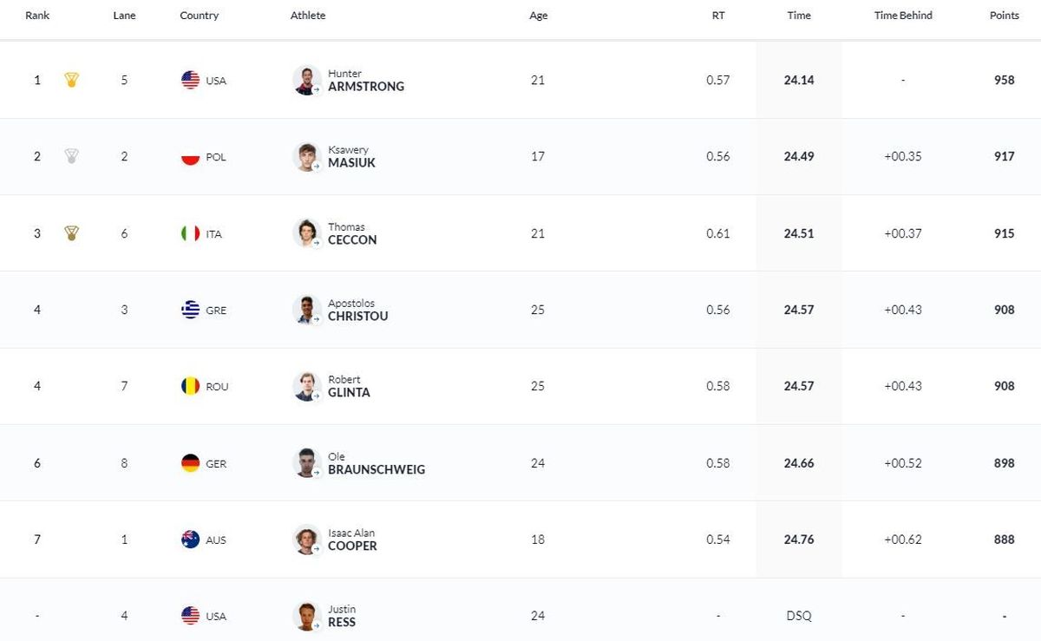
Task: Click the Greece flag icon
Action: tap(190, 310)
